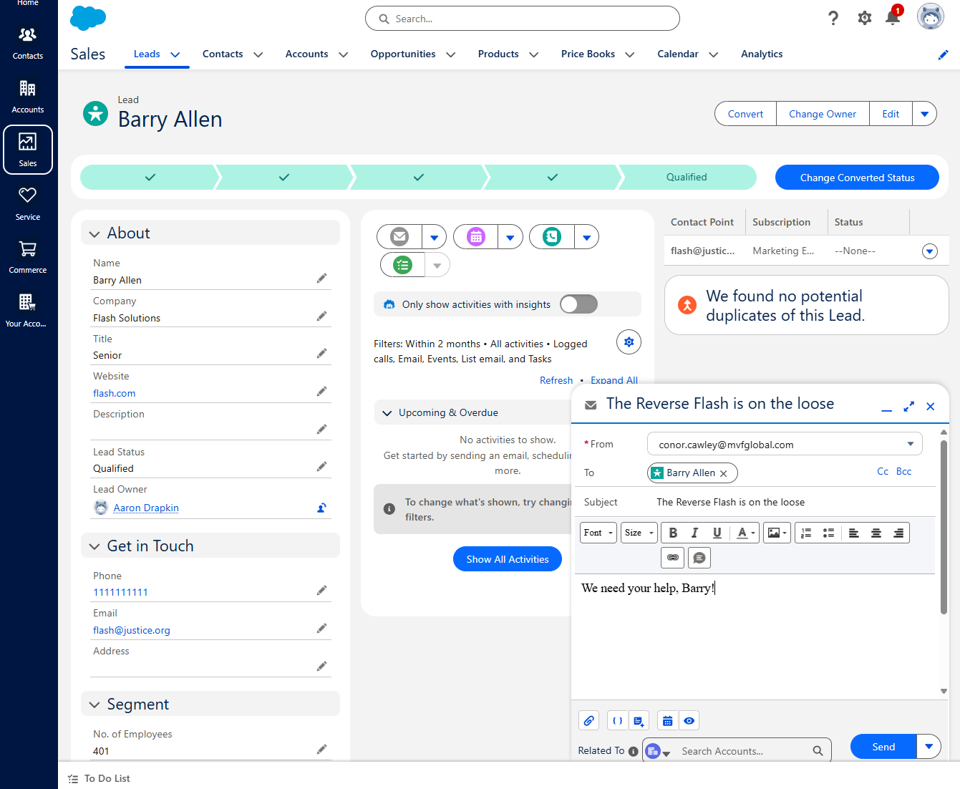Select the Service item in the left sidebar

click(x=27, y=203)
